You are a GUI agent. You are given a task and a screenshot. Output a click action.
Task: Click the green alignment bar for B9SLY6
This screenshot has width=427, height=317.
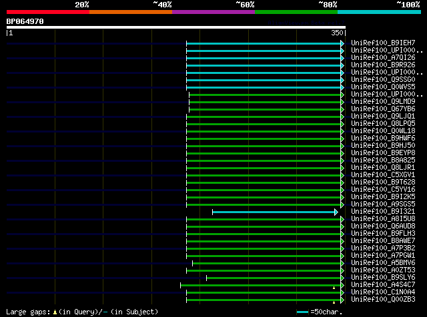(274, 278)
